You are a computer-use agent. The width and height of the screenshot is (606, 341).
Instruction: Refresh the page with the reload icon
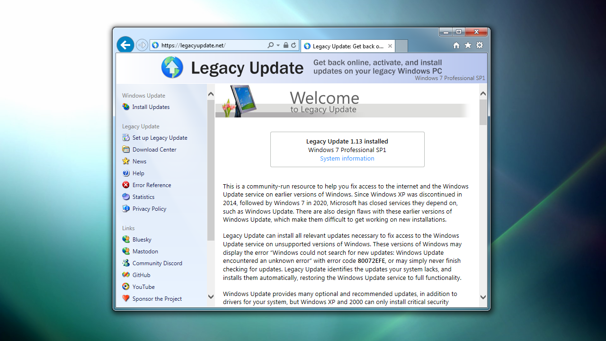coord(293,45)
